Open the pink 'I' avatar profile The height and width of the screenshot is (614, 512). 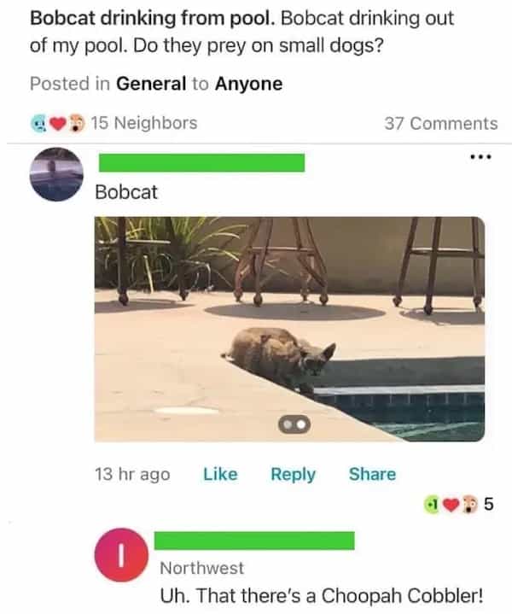[x=121, y=554]
